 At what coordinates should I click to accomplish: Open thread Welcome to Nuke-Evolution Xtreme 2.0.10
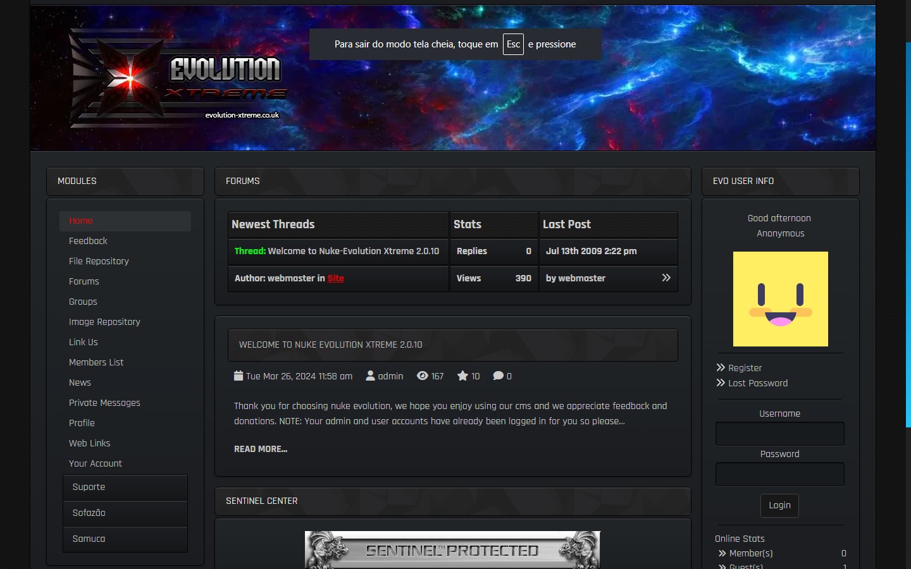click(353, 251)
